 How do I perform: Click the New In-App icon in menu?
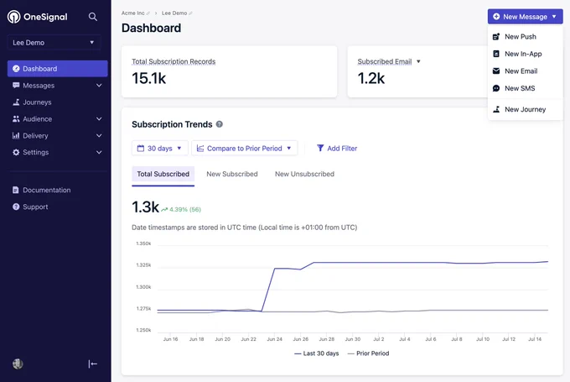pos(496,54)
